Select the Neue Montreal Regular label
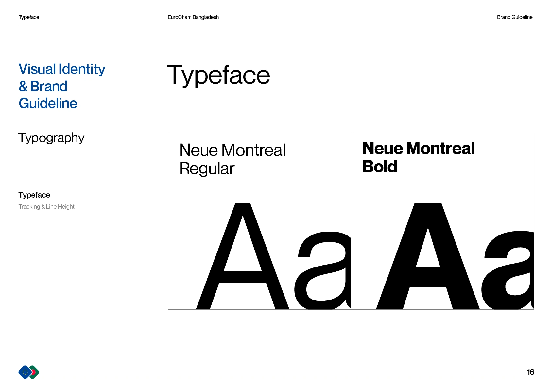Screen dimensions: 551x389 pos(232,159)
